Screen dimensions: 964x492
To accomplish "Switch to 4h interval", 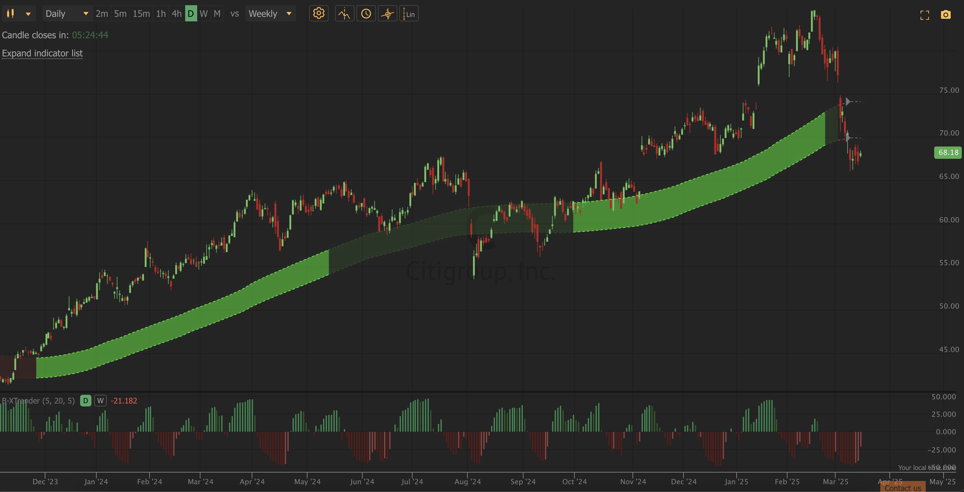I will tap(176, 14).
